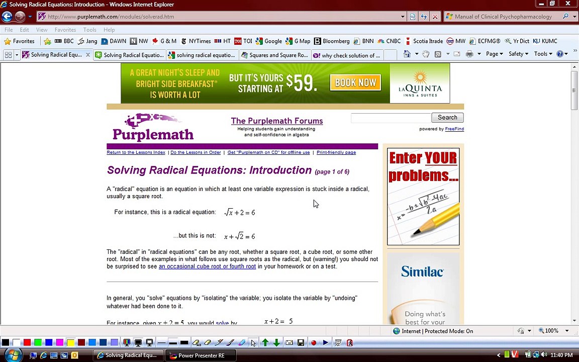Image resolution: width=579 pixels, height=362 pixels.
Task: Click the green down arrow
Action: click(276, 343)
